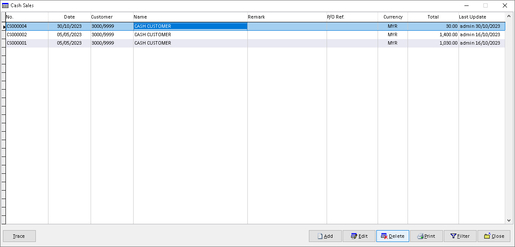Click the scroll down arrow of the grid
The image size is (515, 247).
[509, 220]
